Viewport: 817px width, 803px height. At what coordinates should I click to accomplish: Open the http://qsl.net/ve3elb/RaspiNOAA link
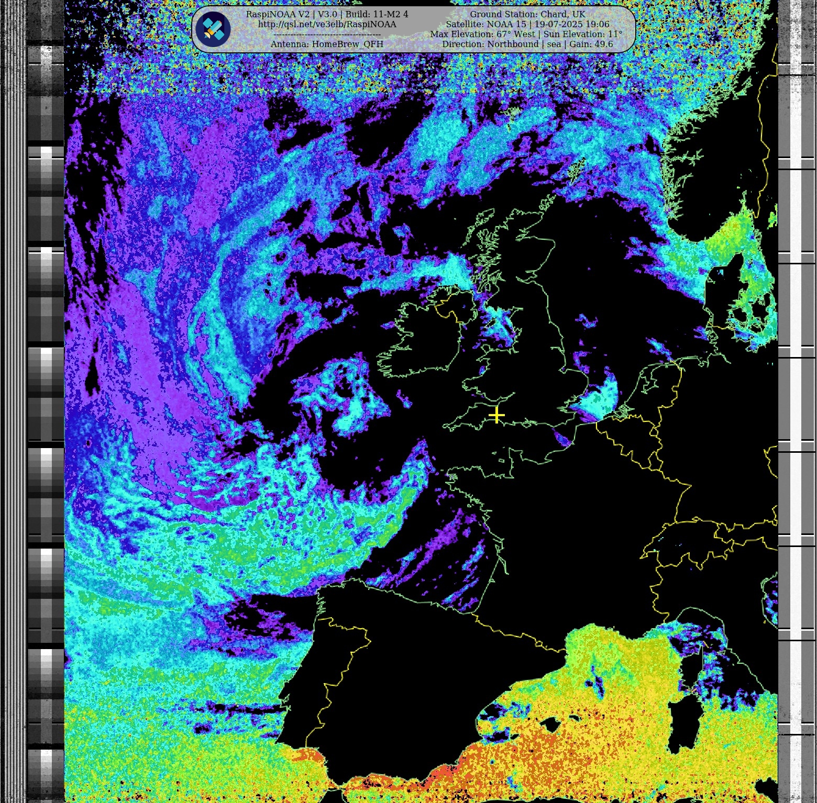click(x=327, y=25)
